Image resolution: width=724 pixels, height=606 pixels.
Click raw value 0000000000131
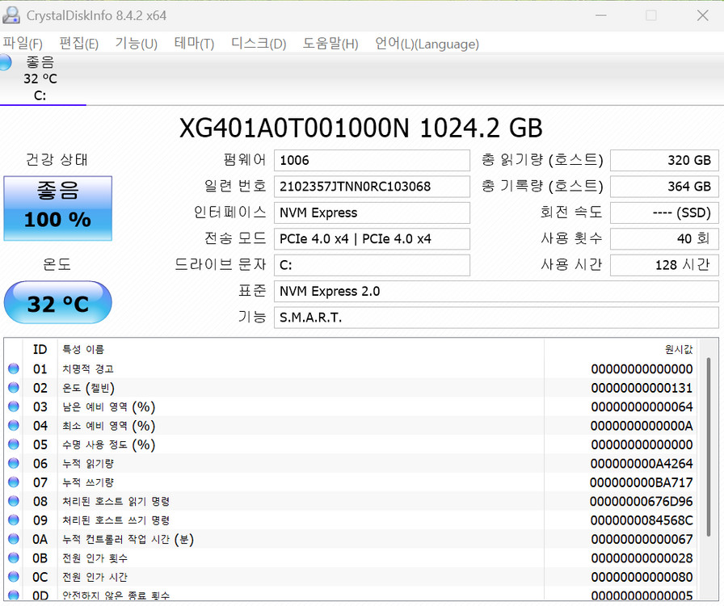point(642,388)
